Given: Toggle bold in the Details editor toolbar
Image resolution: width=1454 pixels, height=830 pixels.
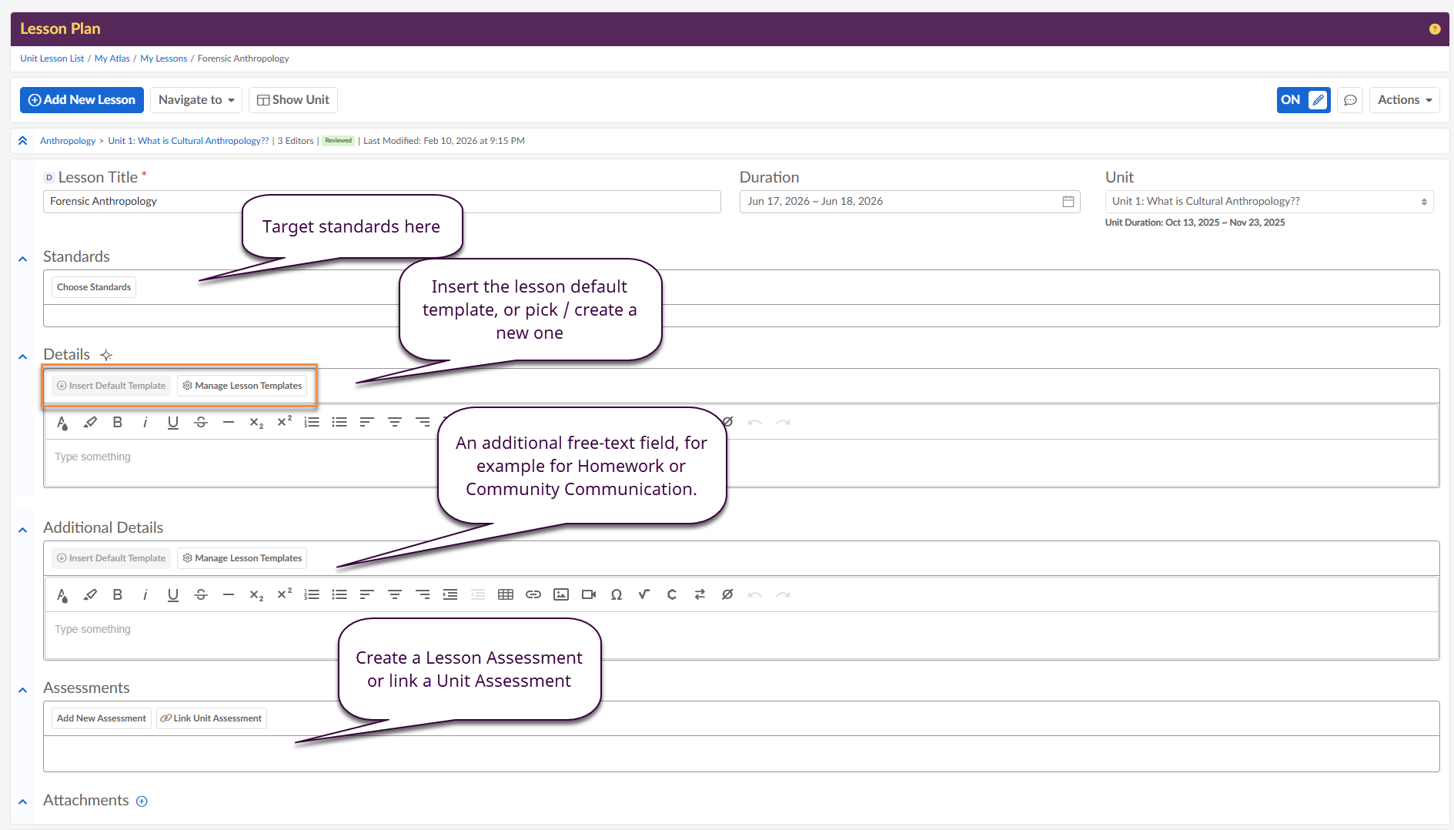Looking at the screenshot, I should coord(118,422).
